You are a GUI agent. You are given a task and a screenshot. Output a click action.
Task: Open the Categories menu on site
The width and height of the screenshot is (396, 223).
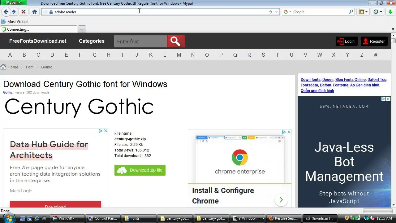pos(92,41)
